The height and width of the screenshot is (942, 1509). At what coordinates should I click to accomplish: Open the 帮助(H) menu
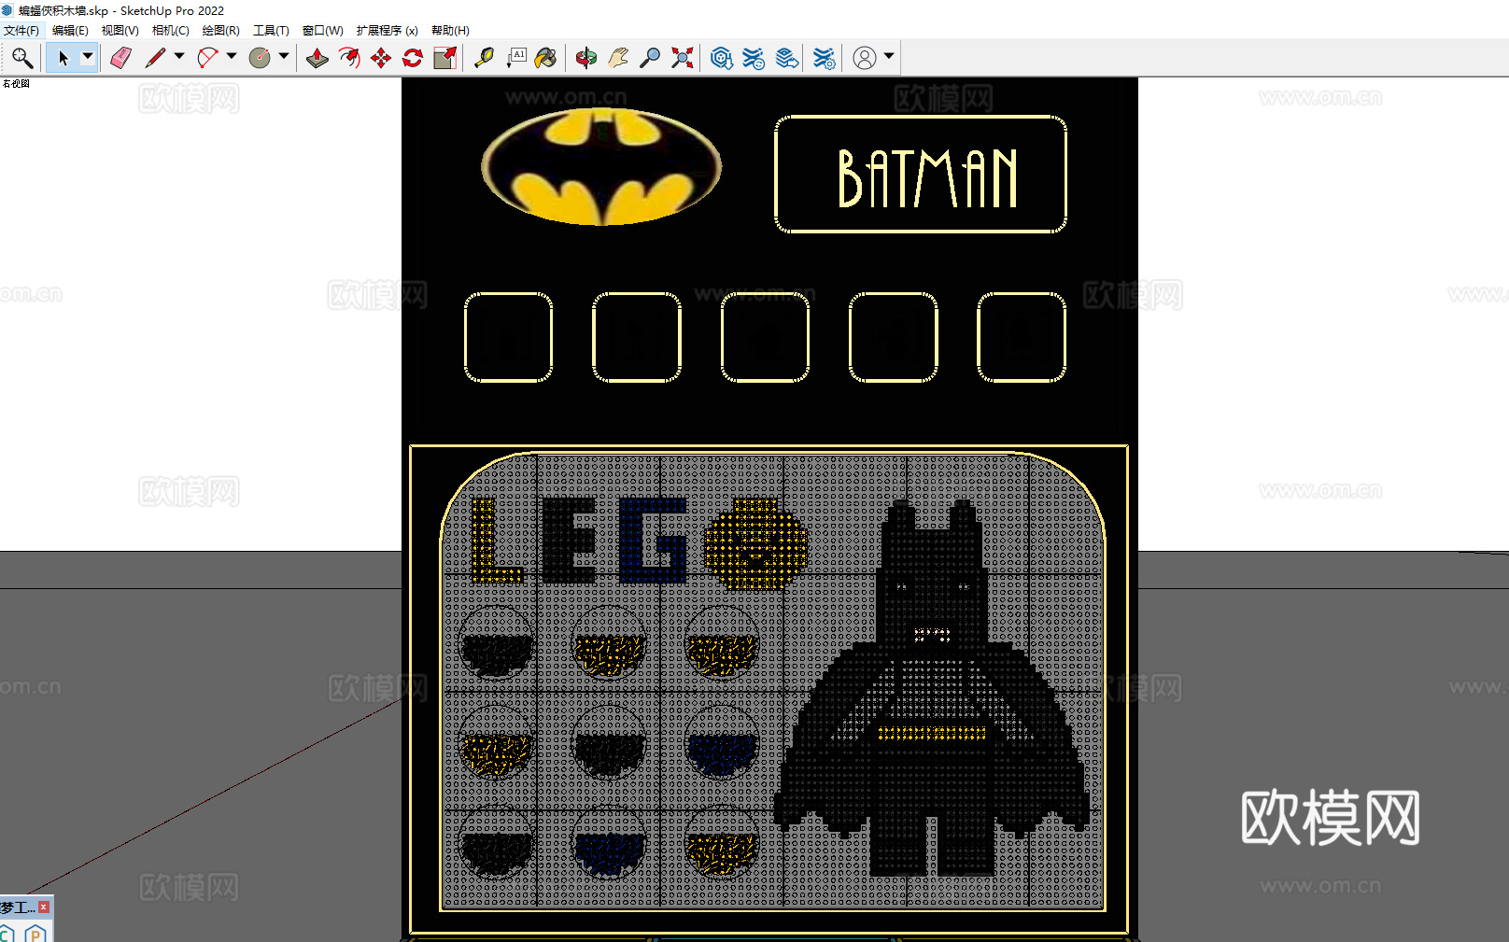[x=450, y=31]
